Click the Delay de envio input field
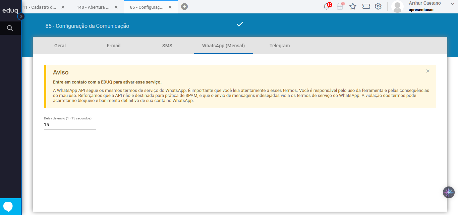The width and height of the screenshot is (458, 215). (x=70, y=125)
